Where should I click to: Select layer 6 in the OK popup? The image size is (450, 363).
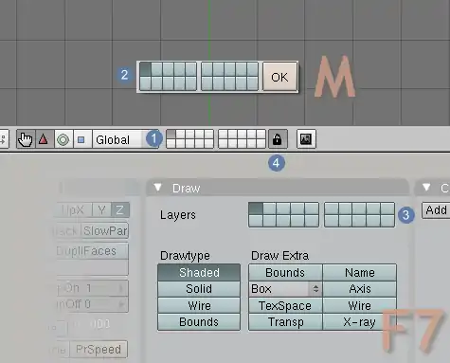[x=207, y=69]
